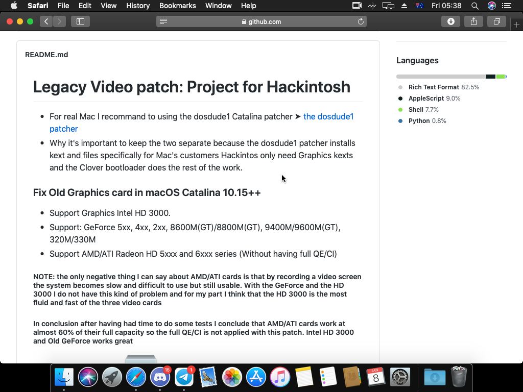523x392 pixels.
Task: Click the clock showing Fri 05:38
Action: (x=446, y=6)
